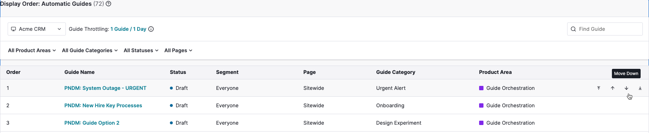Click the help icon beside Automatic Guides
Viewport: 649px width, 133px height.
108,4
